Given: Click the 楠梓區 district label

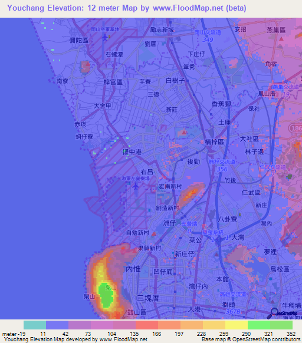Looking at the screenshot, I should pos(214,142).
